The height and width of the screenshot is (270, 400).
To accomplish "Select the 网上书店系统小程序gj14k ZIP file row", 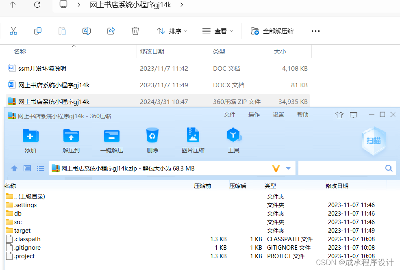I will (x=158, y=102).
